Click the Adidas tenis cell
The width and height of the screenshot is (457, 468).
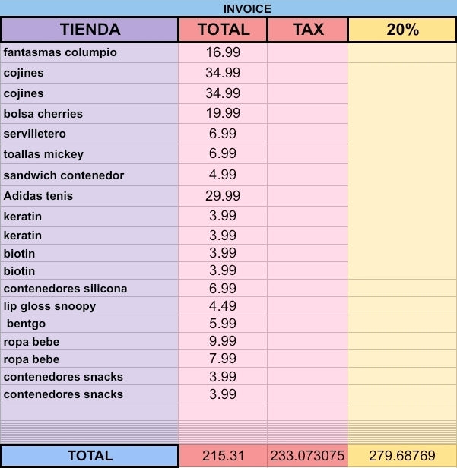pos(90,196)
